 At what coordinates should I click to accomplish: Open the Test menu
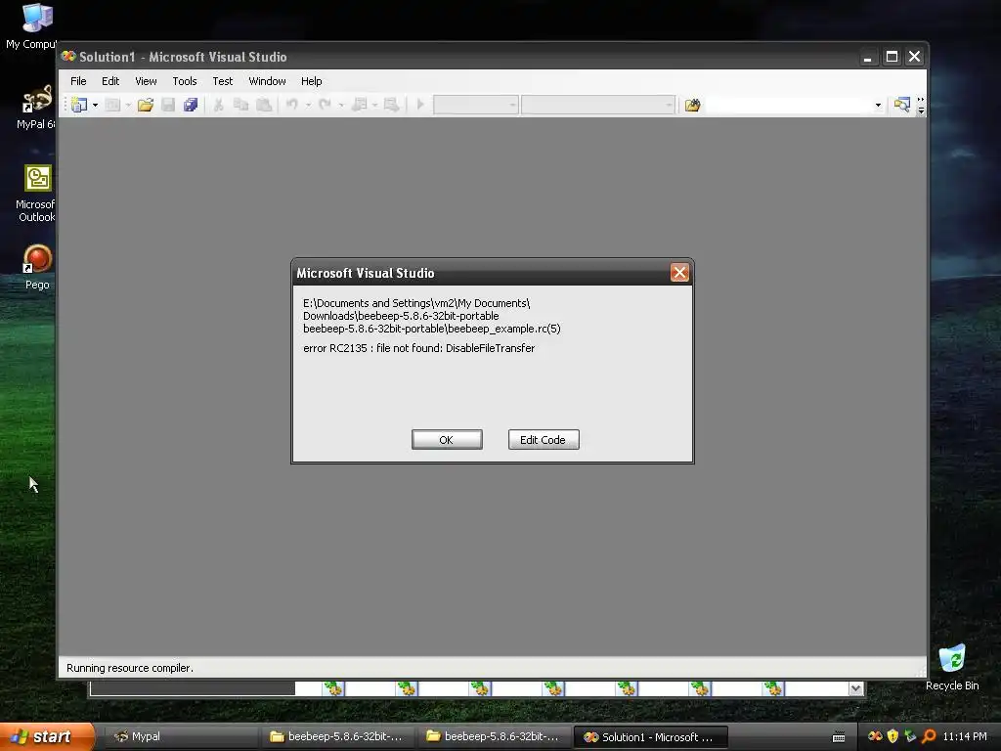point(222,81)
